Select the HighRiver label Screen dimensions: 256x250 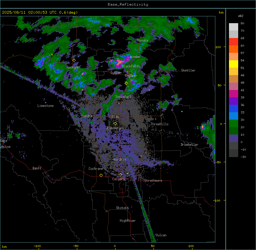tap(128, 221)
